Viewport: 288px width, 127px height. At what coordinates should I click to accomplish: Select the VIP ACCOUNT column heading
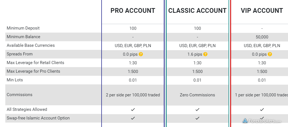click(262, 11)
